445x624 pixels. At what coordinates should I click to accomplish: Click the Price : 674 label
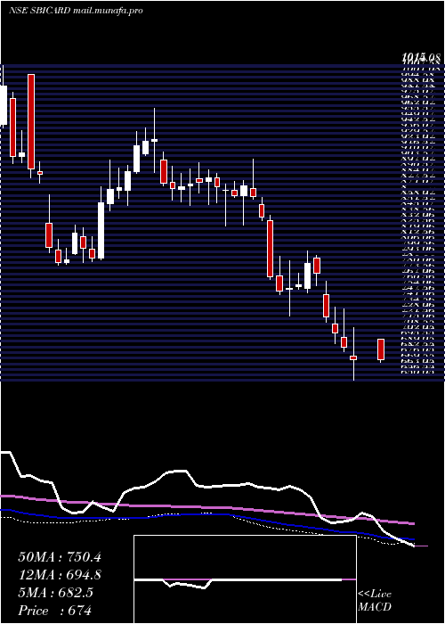pyautogui.click(x=55, y=610)
